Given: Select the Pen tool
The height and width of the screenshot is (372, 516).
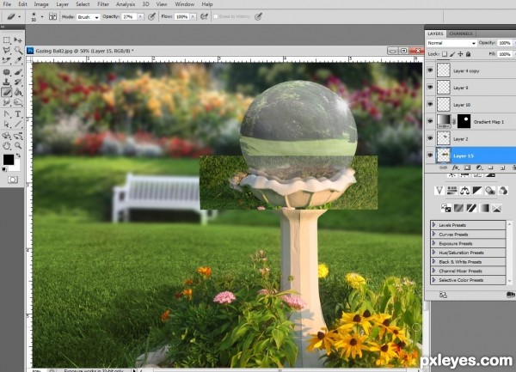Looking at the screenshot, I should [x=7, y=114].
